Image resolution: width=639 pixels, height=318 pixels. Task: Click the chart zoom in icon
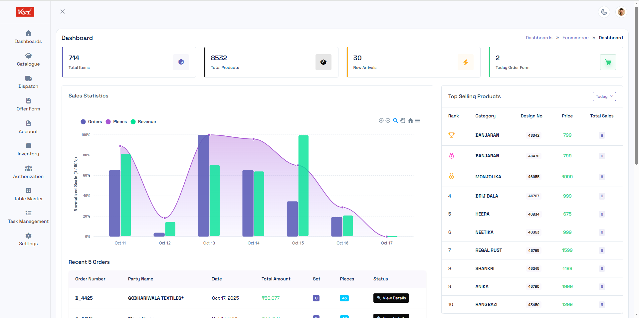[x=381, y=120]
